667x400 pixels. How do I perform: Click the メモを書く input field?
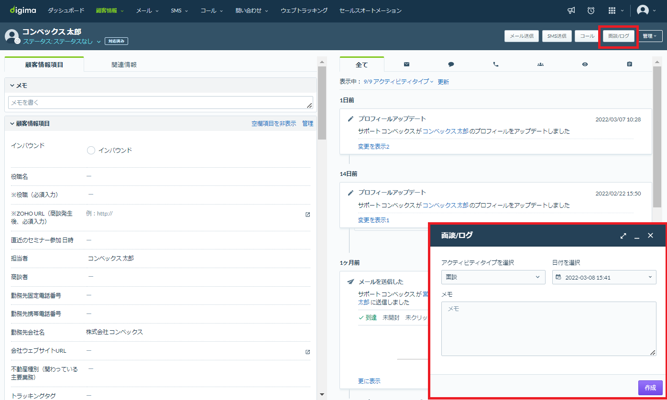(161, 102)
